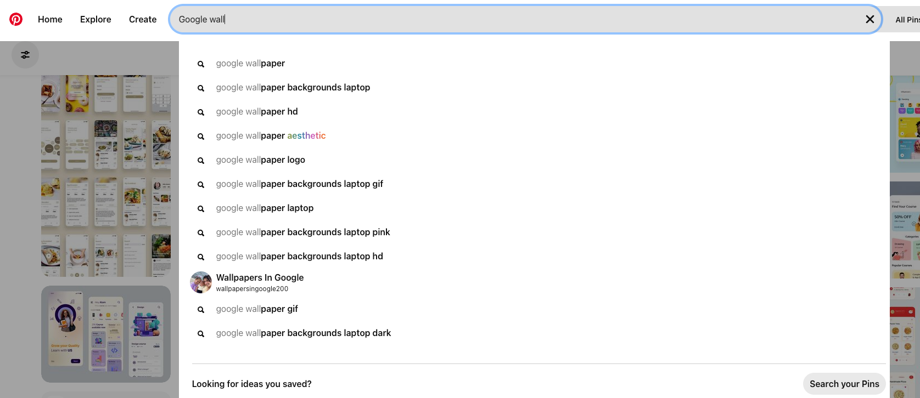The width and height of the screenshot is (920, 398).
Task: Open the learning app mockup pin thumbnail
Action: (x=106, y=334)
